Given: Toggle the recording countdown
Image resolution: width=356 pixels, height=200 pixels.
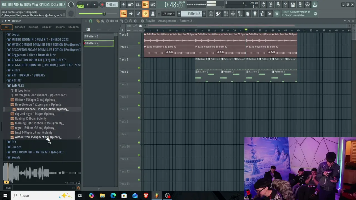Looking at the screenshot, I should coord(138,4).
